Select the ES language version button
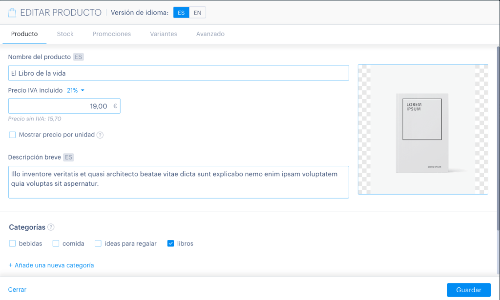This screenshot has height=300, width=500. 181,13
